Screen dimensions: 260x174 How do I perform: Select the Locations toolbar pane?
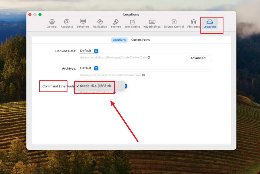210,24
